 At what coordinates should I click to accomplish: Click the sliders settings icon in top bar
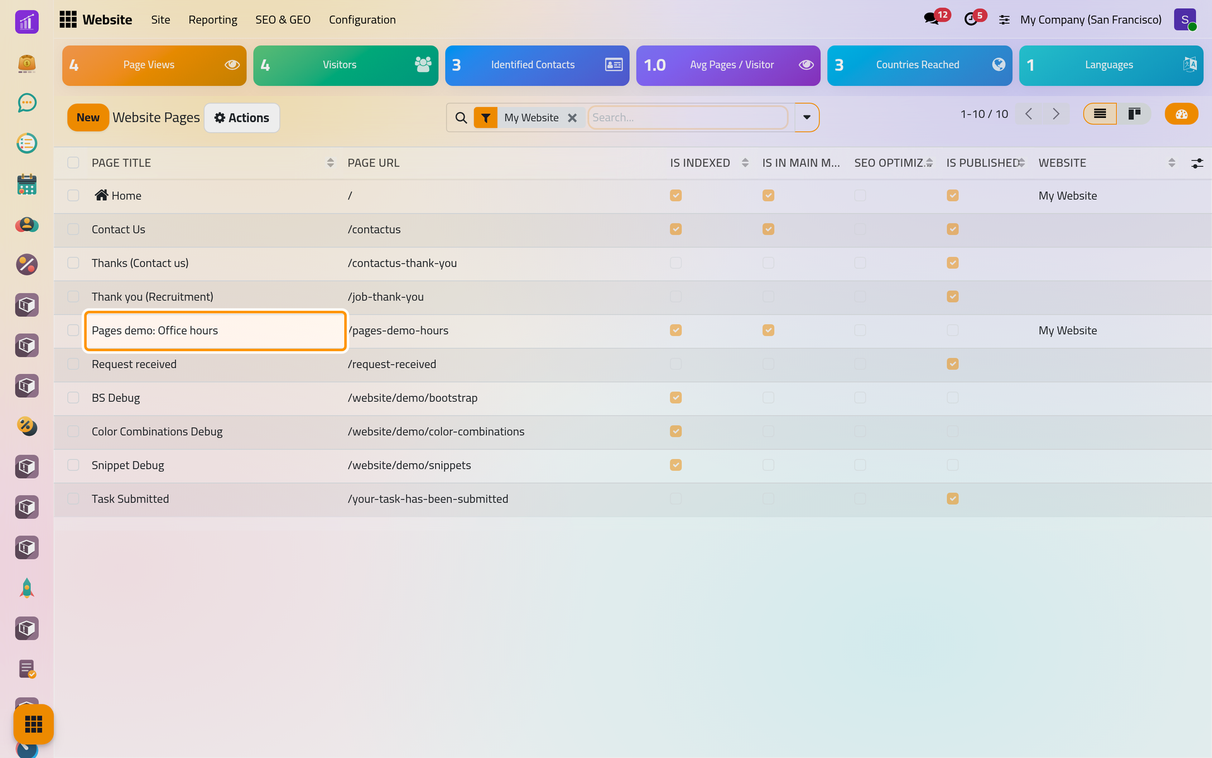(x=1004, y=20)
